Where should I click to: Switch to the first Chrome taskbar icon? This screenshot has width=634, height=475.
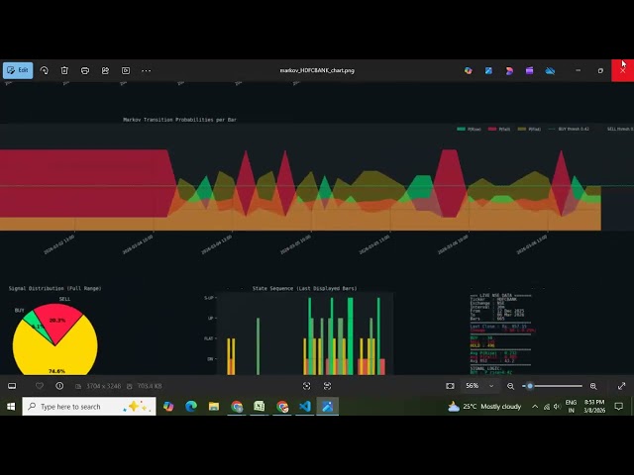click(x=237, y=407)
